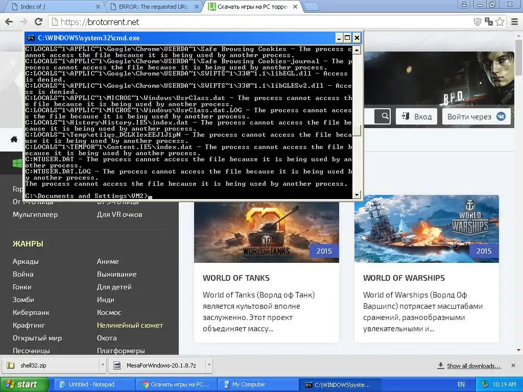This screenshot has width=523, height=392.
Task: Switch to the ERROR: The requested URL tab
Action: [x=153, y=7]
